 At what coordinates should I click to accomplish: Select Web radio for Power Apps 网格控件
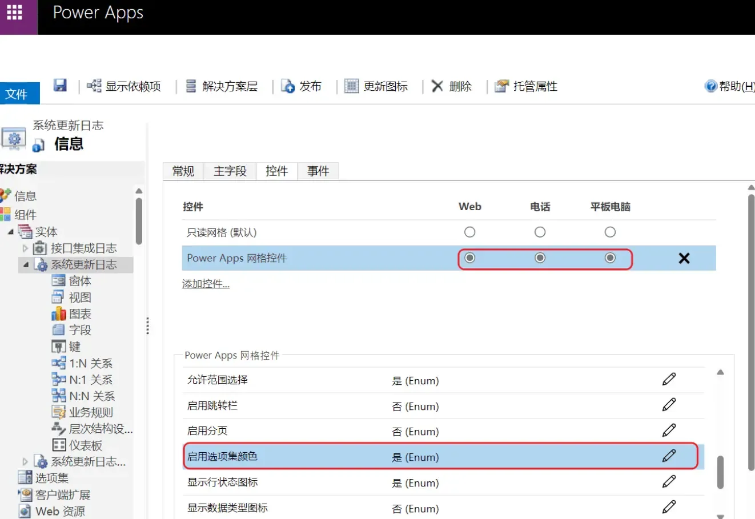point(469,258)
